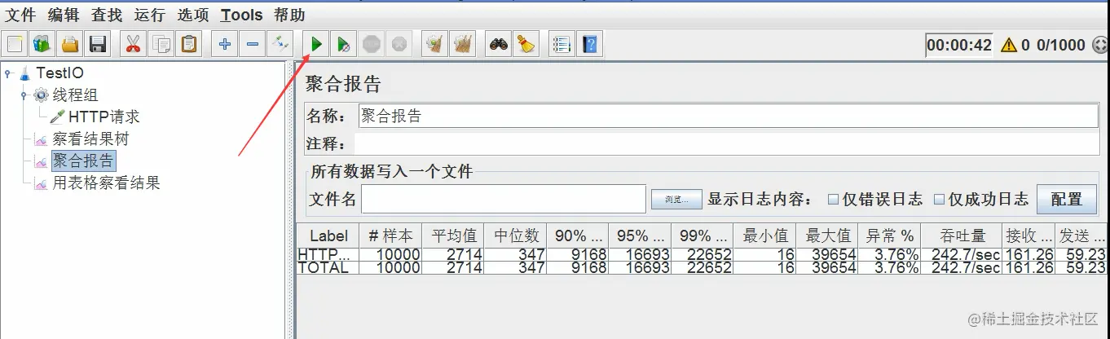This screenshot has width=1110, height=339.
Task: Click the grayed Stop icon
Action: (x=372, y=44)
